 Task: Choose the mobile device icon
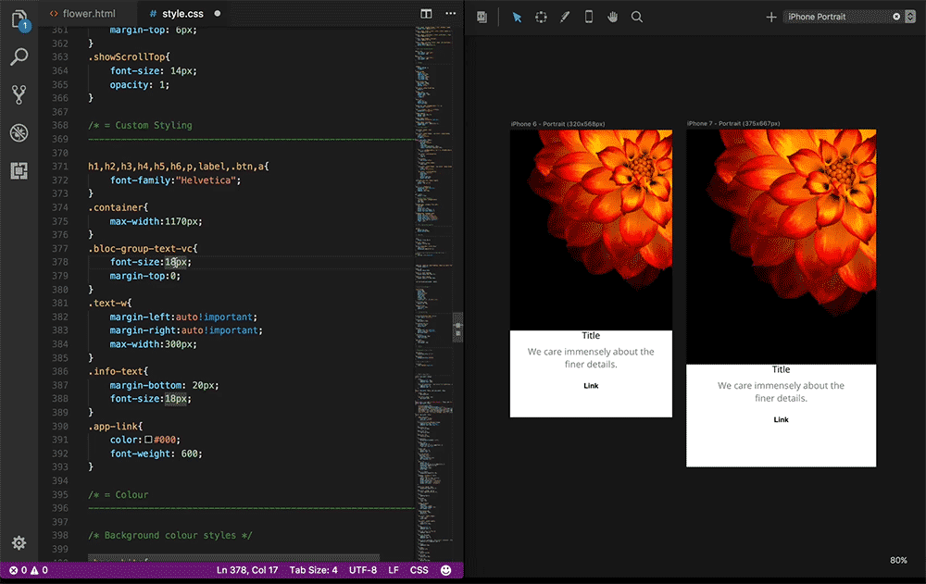point(589,18)
